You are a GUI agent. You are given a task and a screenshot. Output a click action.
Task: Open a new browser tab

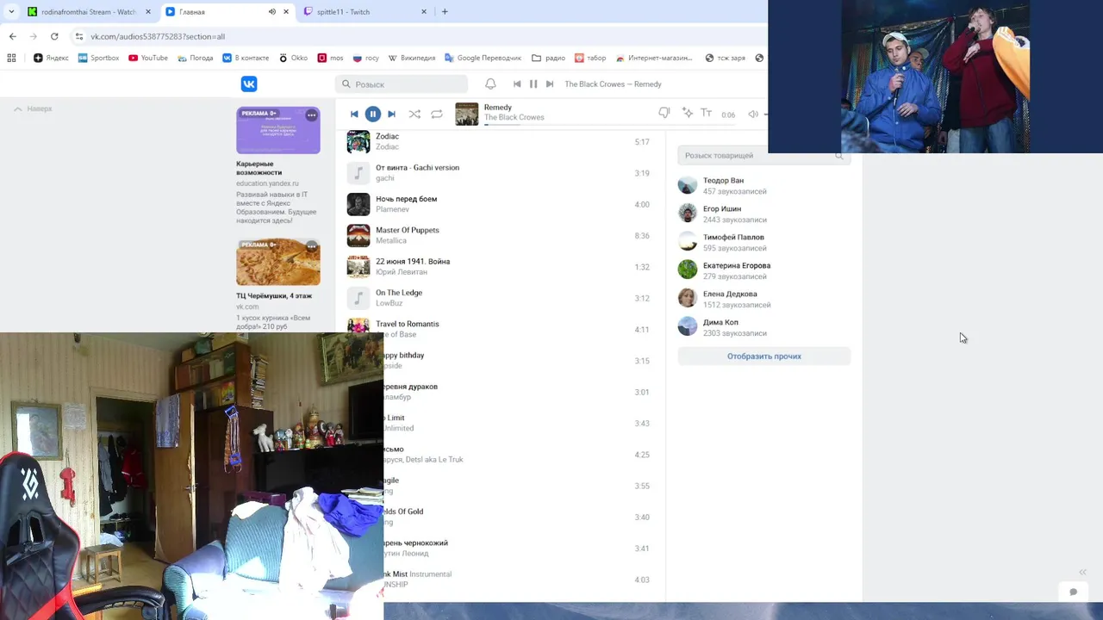[x=445, y=12]
